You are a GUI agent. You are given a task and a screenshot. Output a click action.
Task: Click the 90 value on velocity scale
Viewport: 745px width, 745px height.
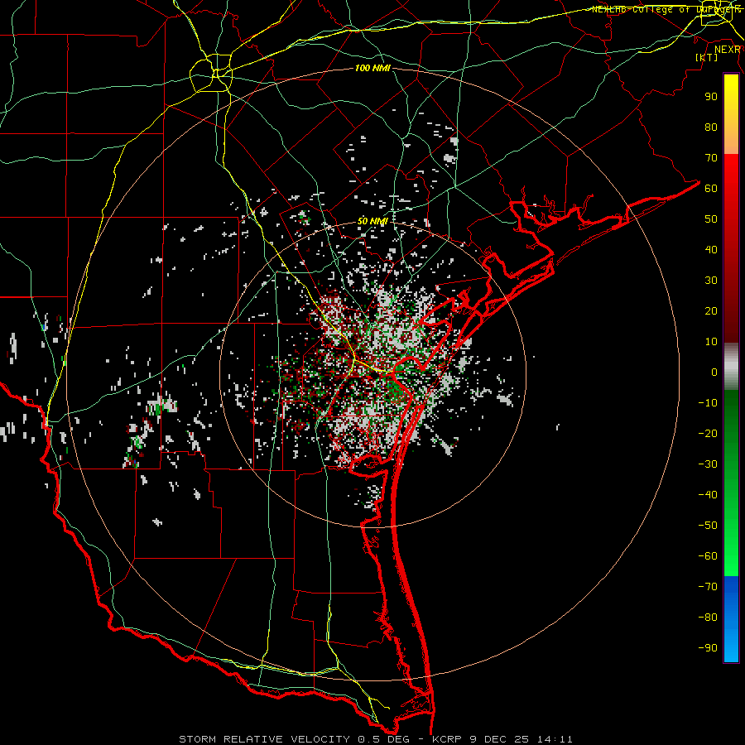click(711, 97)
